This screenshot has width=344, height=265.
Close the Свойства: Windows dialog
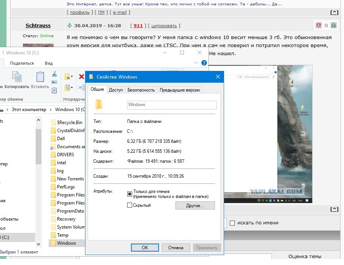[218, 77]
